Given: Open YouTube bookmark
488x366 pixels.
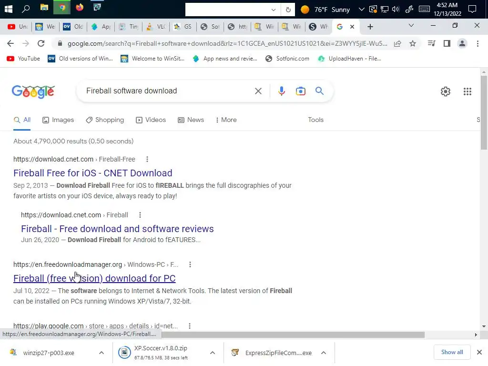Looking at the screenshot, I should (x=23, y=59).
